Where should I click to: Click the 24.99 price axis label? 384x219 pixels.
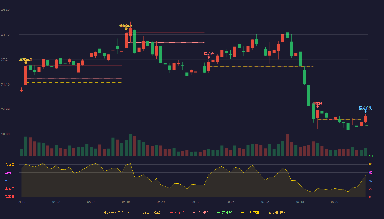coord(5,109)
